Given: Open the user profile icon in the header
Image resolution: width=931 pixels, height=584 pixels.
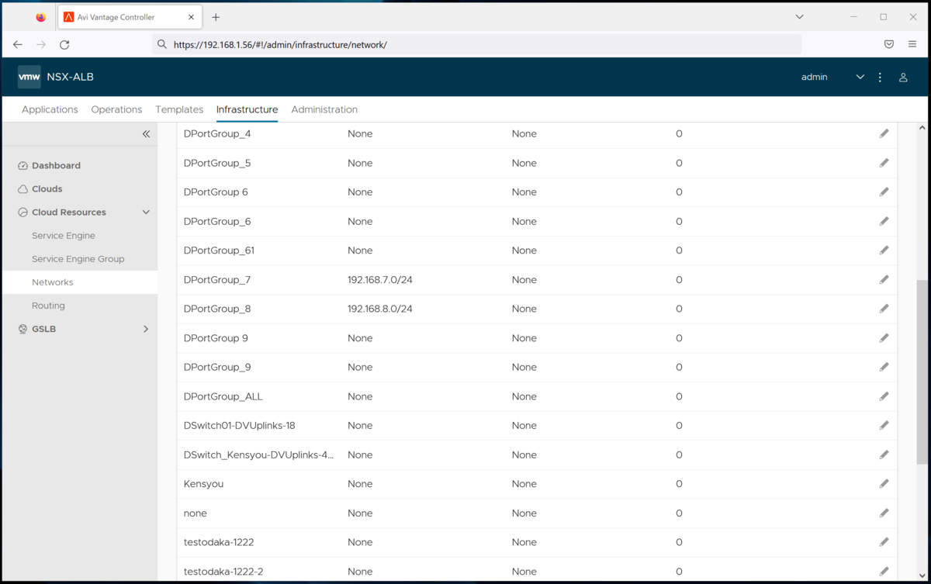Looking at the screenshot, I should 903,78.
